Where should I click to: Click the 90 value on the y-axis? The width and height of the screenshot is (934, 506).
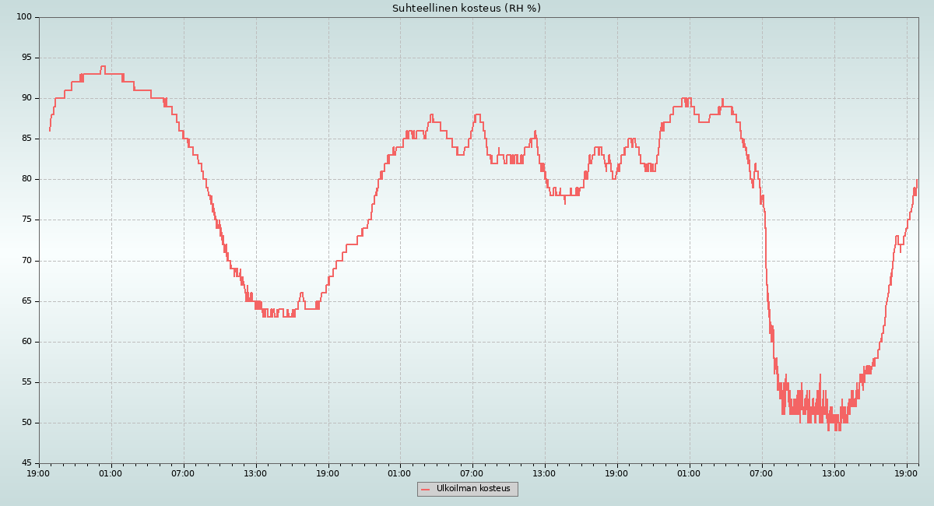26,98
